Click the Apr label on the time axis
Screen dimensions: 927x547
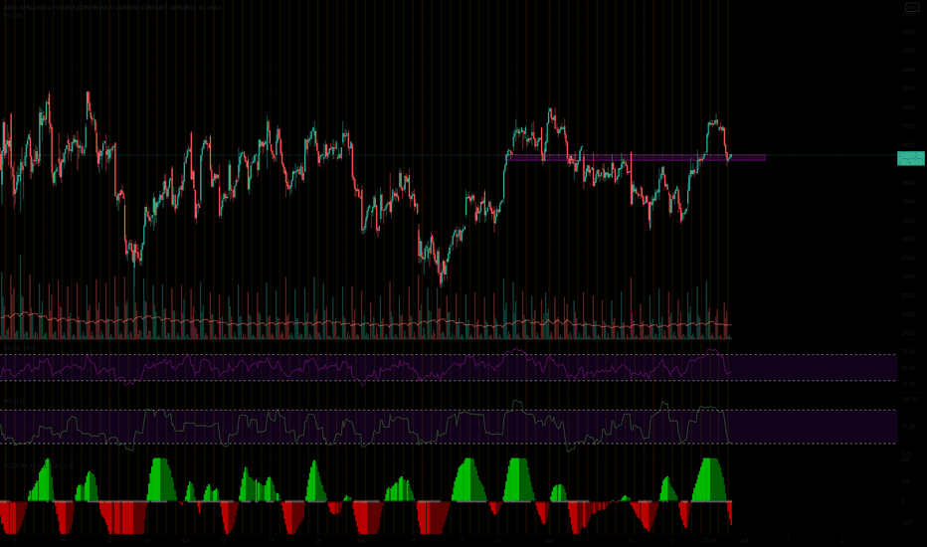tap(186, 540)
